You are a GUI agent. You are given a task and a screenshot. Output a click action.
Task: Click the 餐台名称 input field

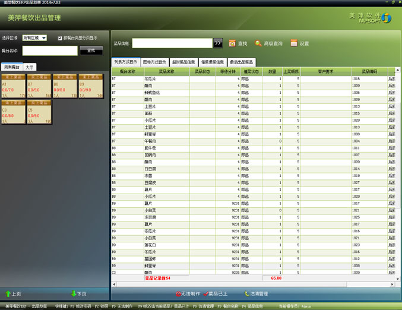[x=49, y=51]
